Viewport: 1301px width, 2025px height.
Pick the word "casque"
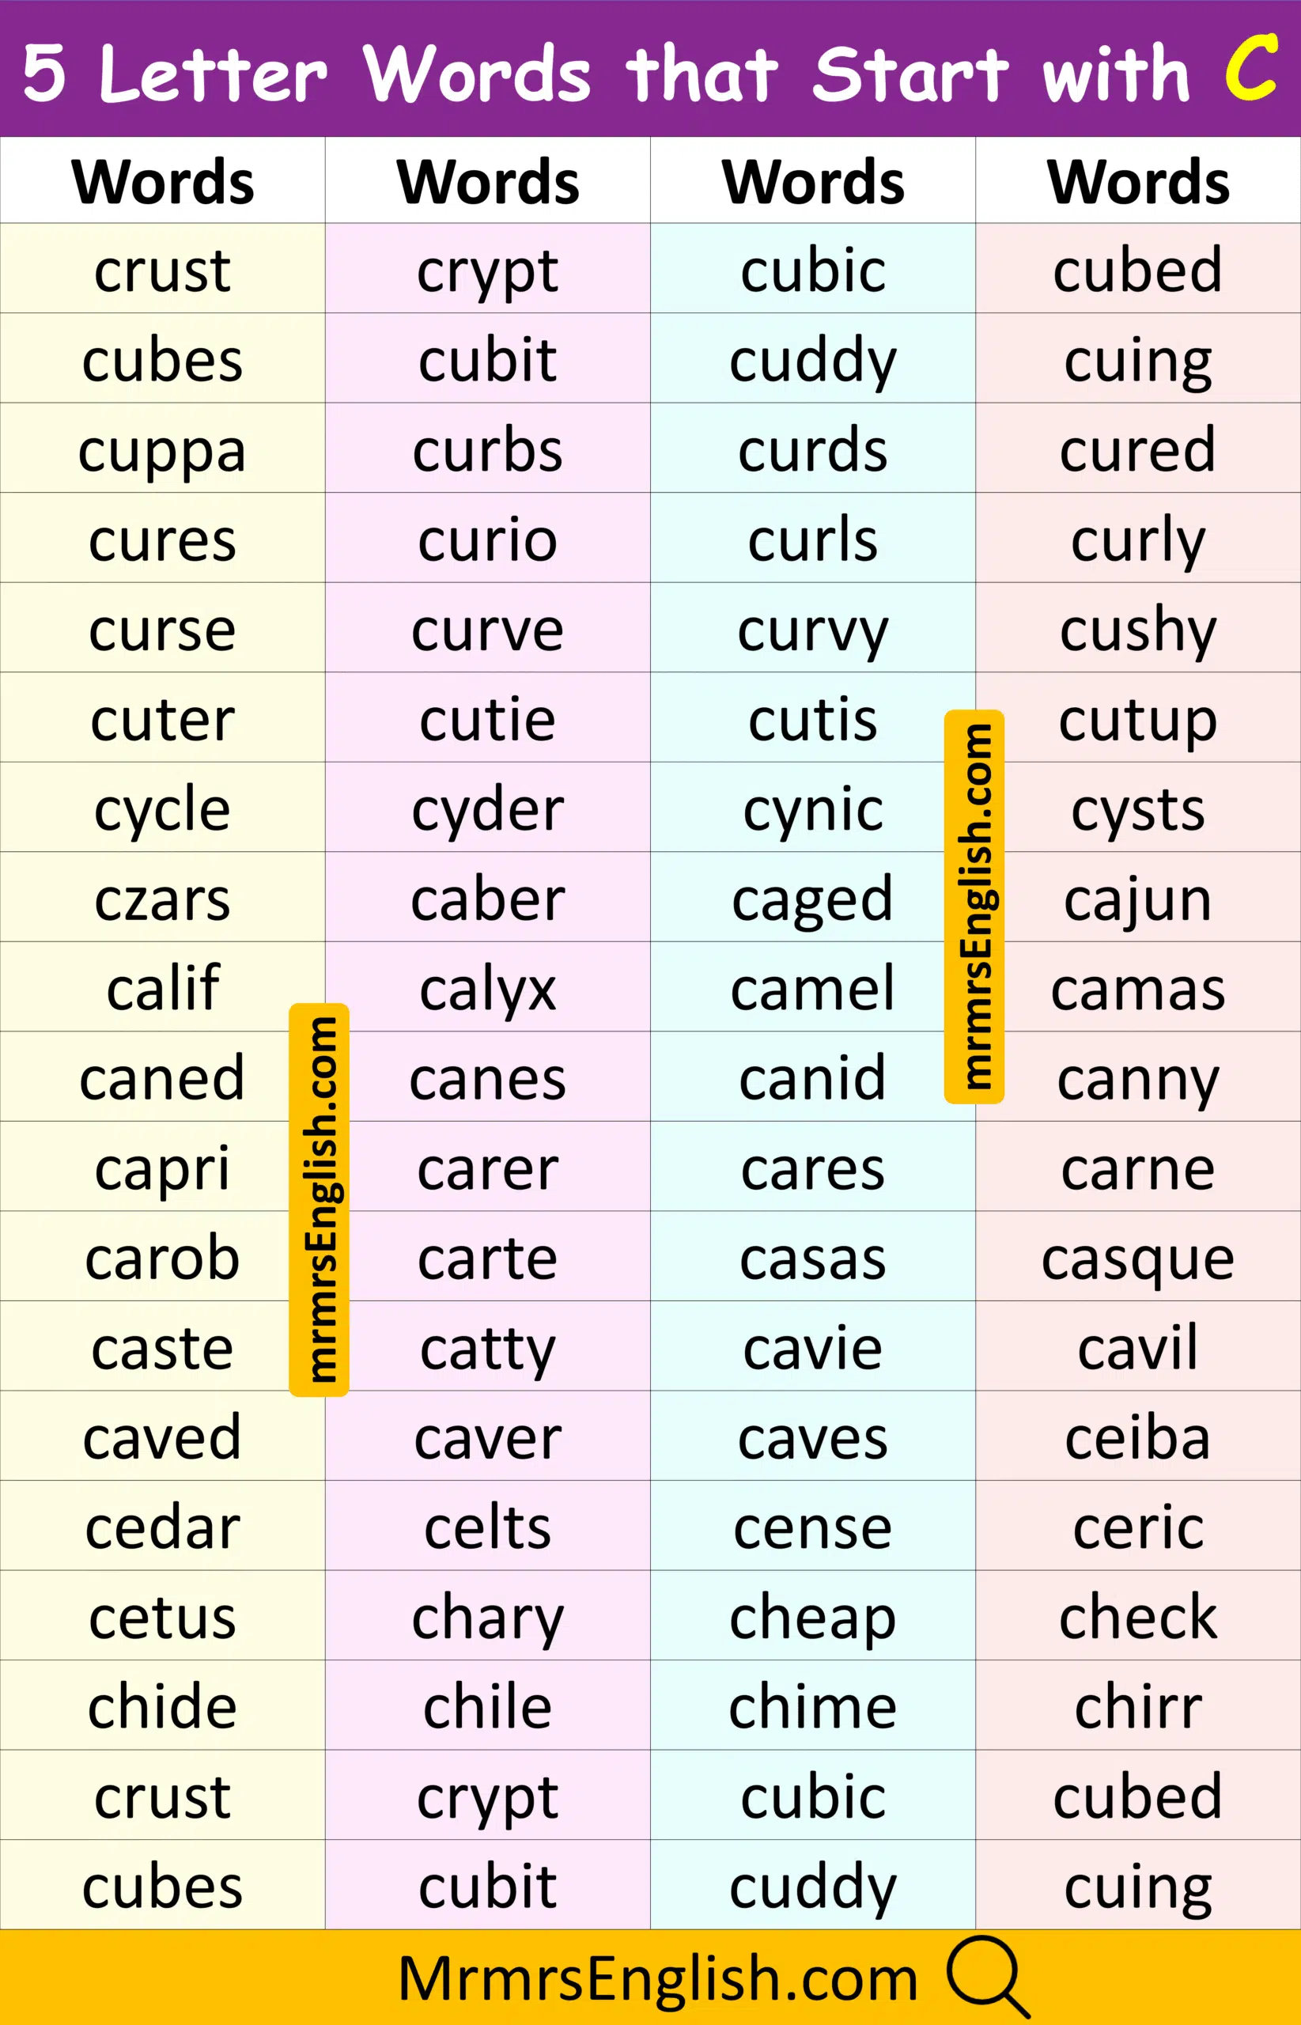coord(1138,1259)
